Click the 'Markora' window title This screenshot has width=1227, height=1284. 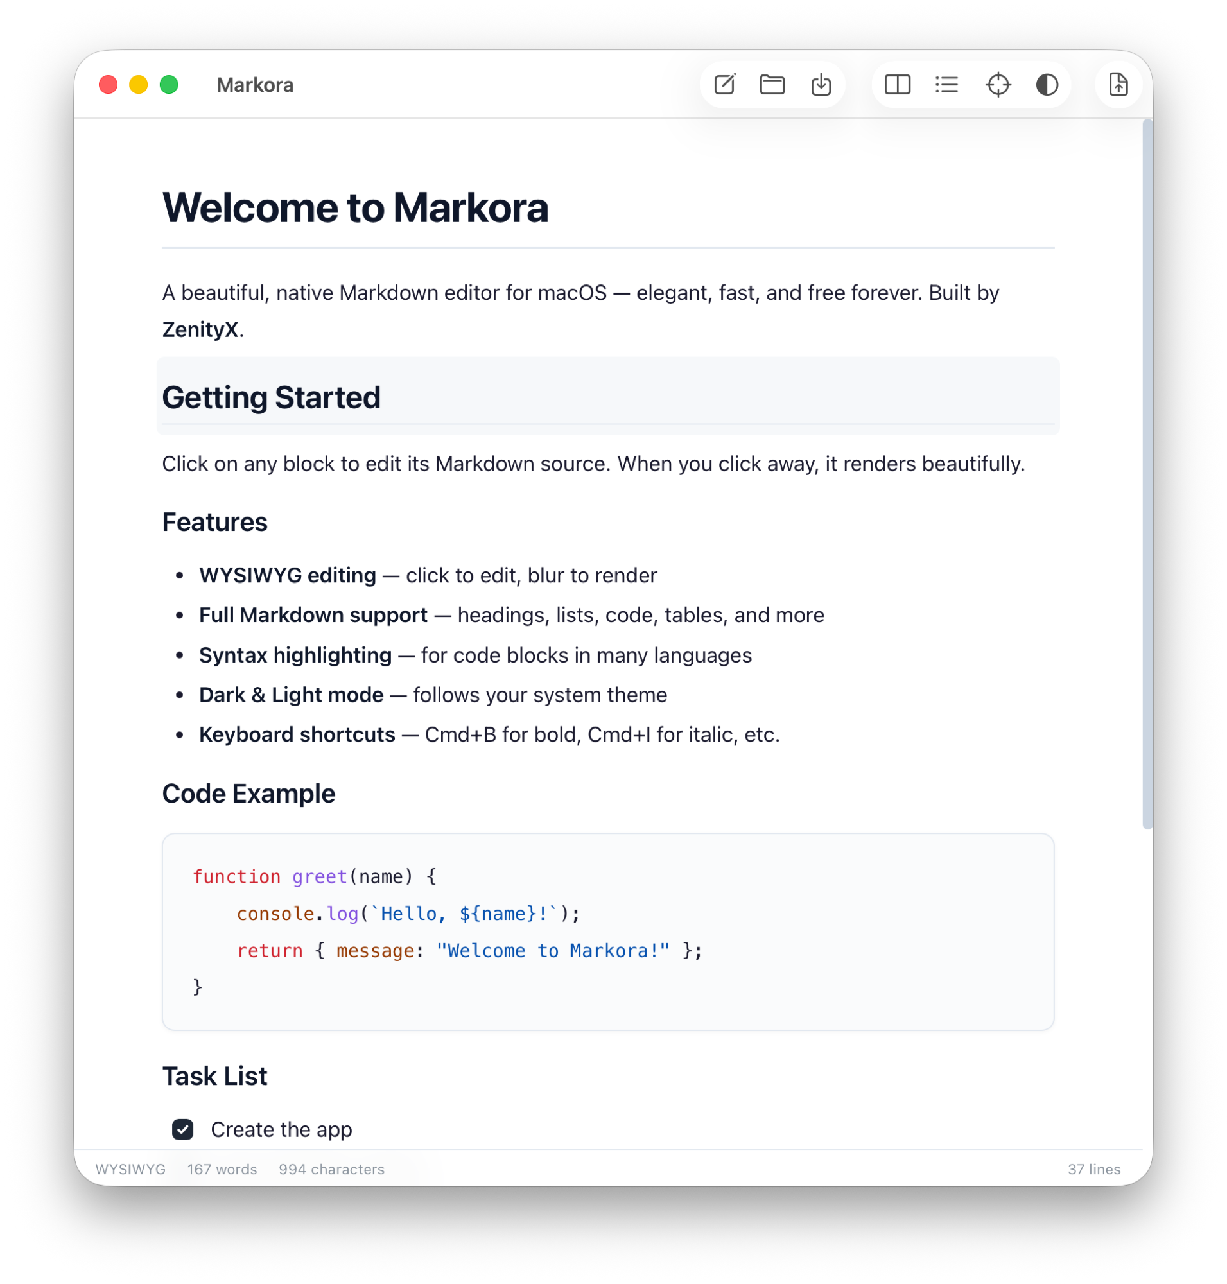point(255,85)
